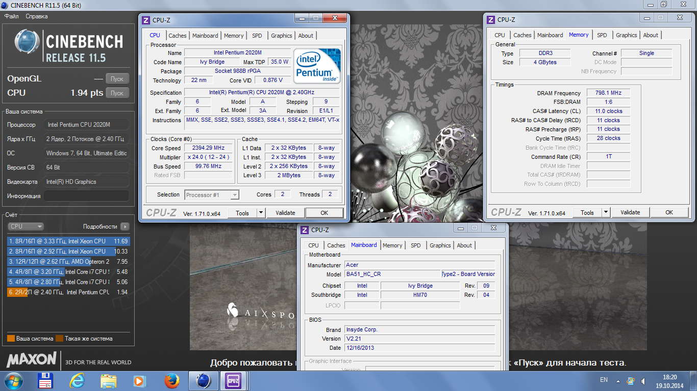The width and height of the screenshot is (697, 391).
Task: Click the MAXON logo
Action: [x=31, y=359]
